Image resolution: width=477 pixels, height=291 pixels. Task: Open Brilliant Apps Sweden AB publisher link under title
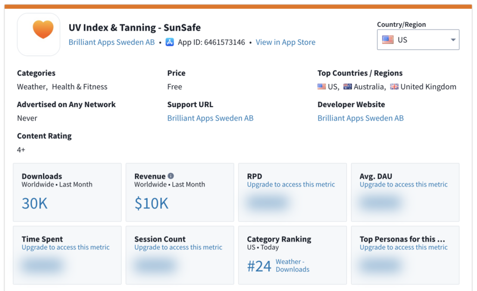point(111,42)
